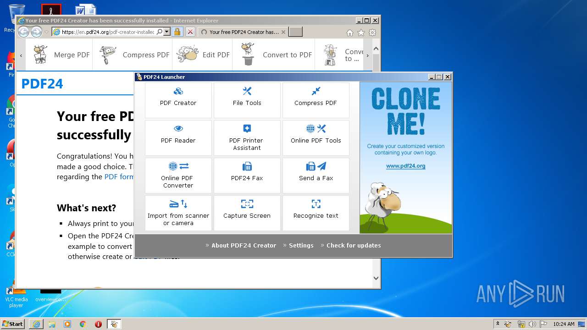Open Chrome from taskbar

(83, 324)
